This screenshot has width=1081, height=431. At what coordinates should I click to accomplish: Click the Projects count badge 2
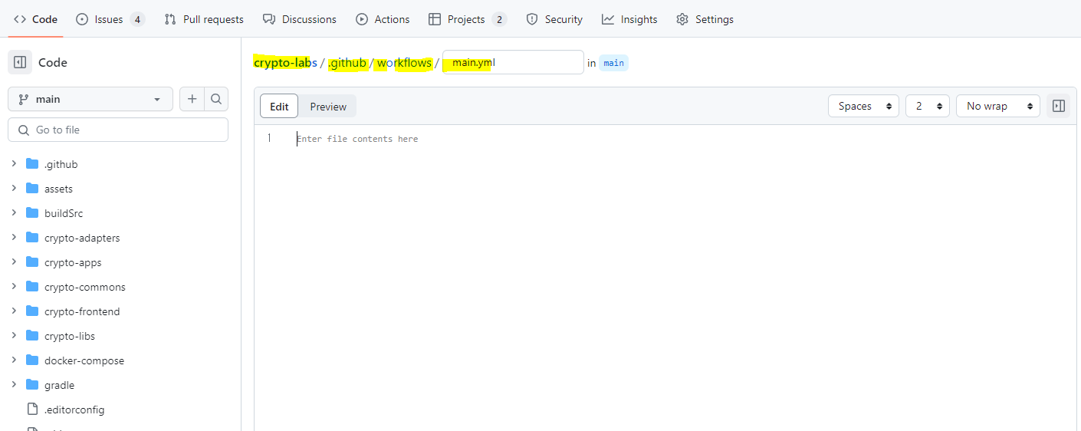coord(499,19)
